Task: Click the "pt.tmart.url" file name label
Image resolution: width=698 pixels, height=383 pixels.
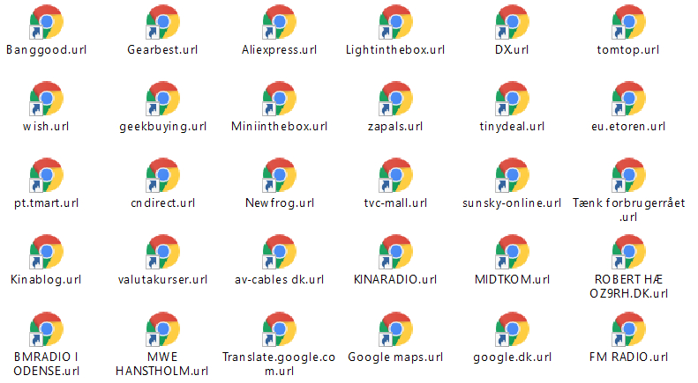Action: [46, 203]
